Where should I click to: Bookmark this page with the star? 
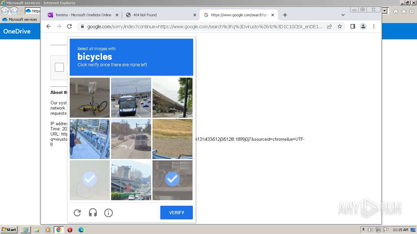(340, 27)
